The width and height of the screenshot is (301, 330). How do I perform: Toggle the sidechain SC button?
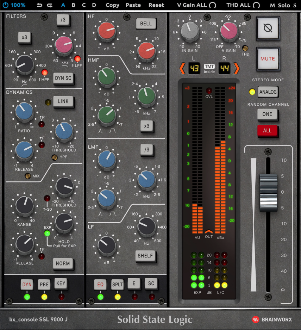tap(151, 284)
